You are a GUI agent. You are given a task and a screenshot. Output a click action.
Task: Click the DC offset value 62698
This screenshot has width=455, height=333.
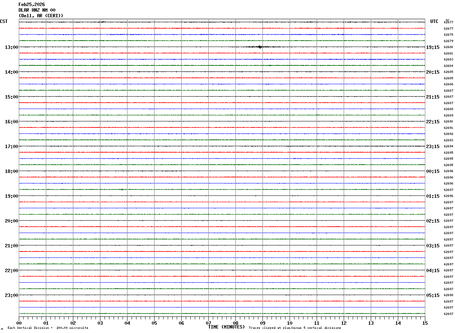point(448,295)
